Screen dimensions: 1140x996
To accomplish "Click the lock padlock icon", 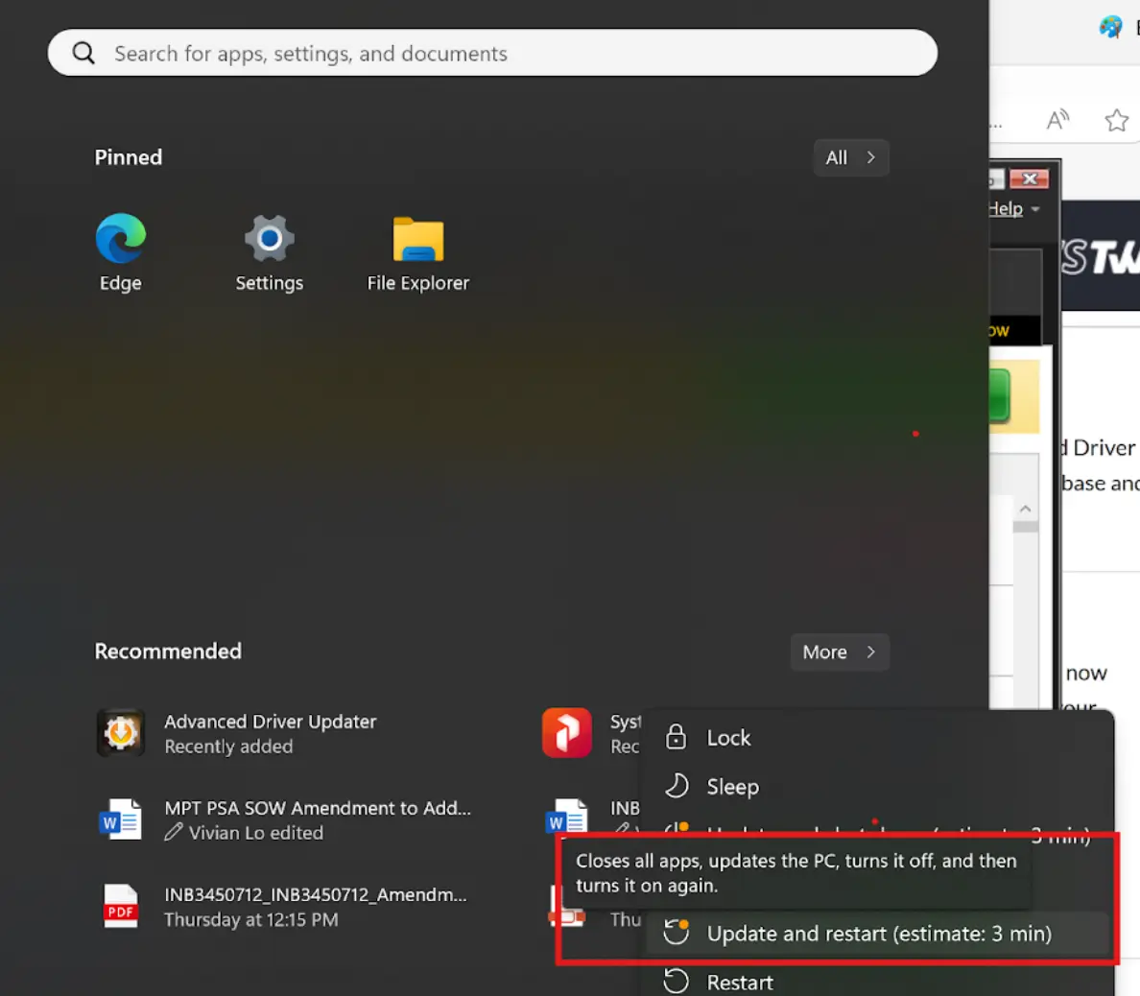I will 676,737.
